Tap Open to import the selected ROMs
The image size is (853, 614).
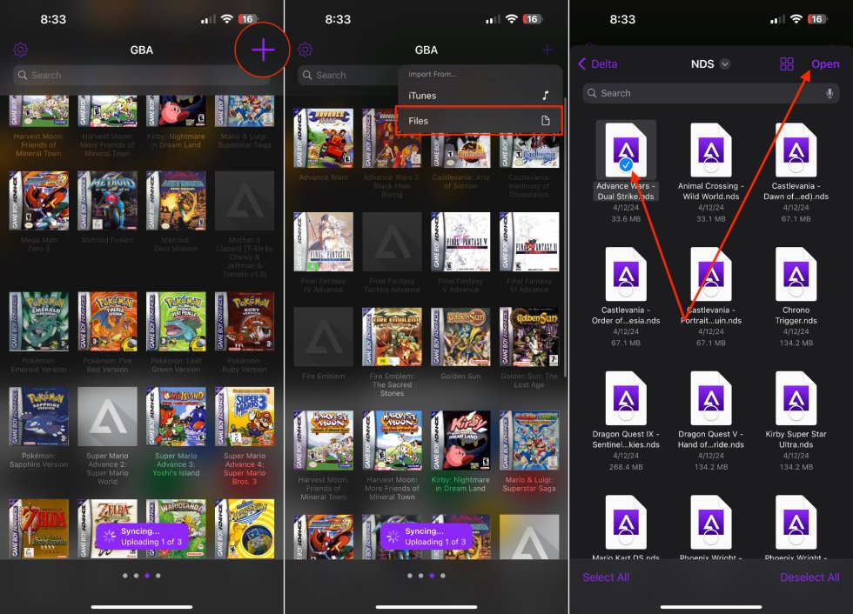click(824, 63)
